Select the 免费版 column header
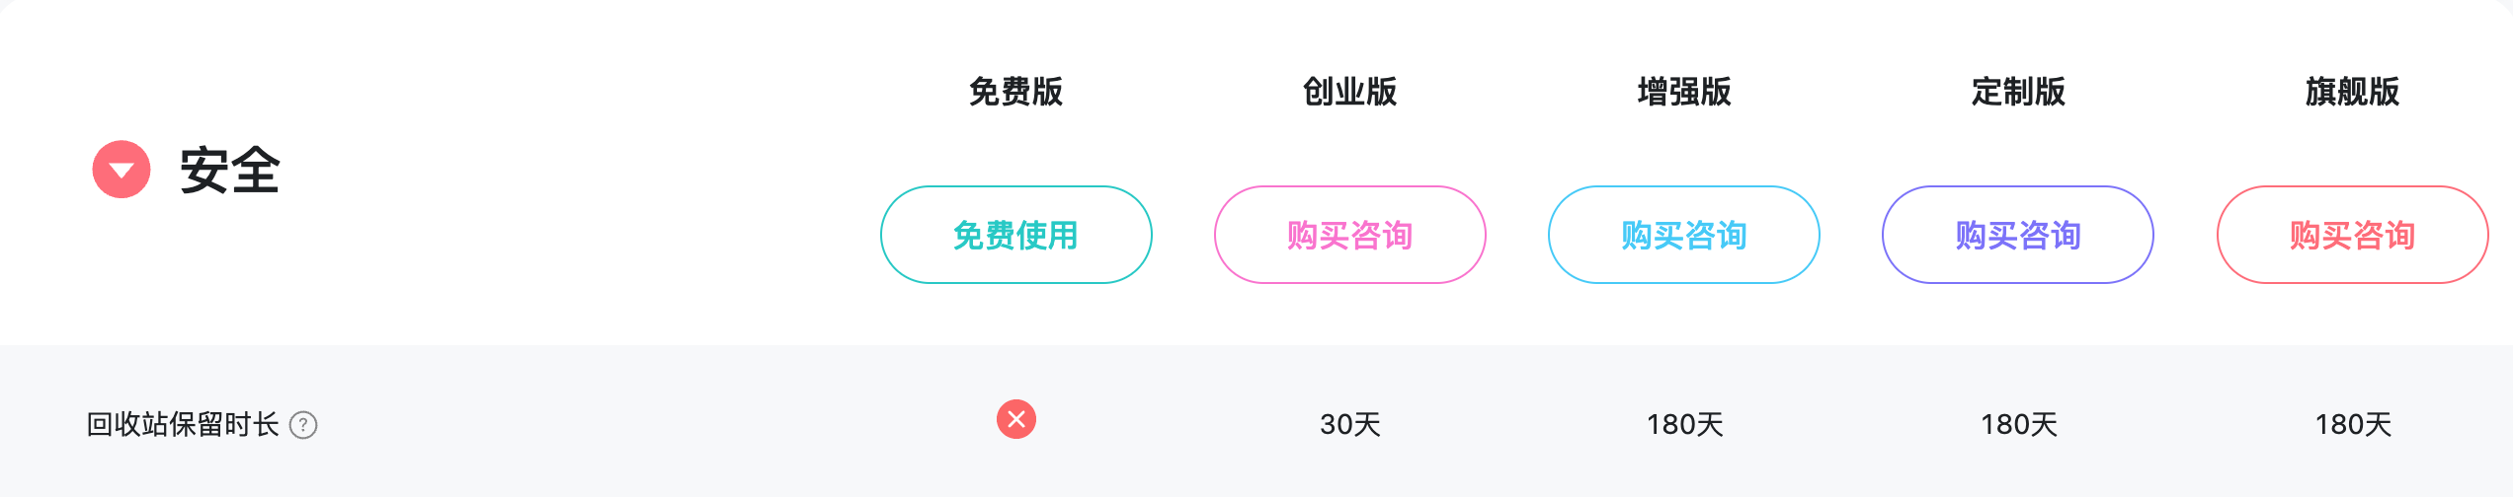 [1016, 92]
